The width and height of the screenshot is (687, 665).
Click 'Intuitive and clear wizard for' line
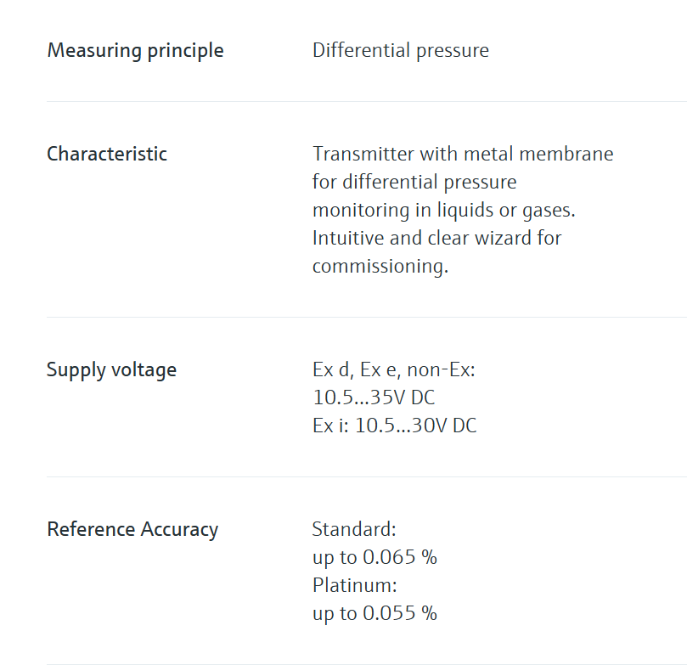(x=436, y=239)
